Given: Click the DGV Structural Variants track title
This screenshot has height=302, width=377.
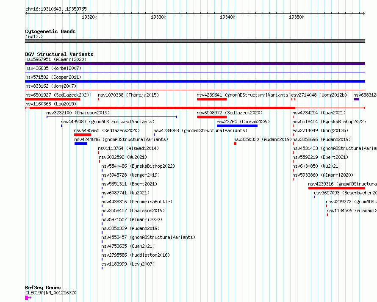Looking at the screenshot, I should click(59, 54).
